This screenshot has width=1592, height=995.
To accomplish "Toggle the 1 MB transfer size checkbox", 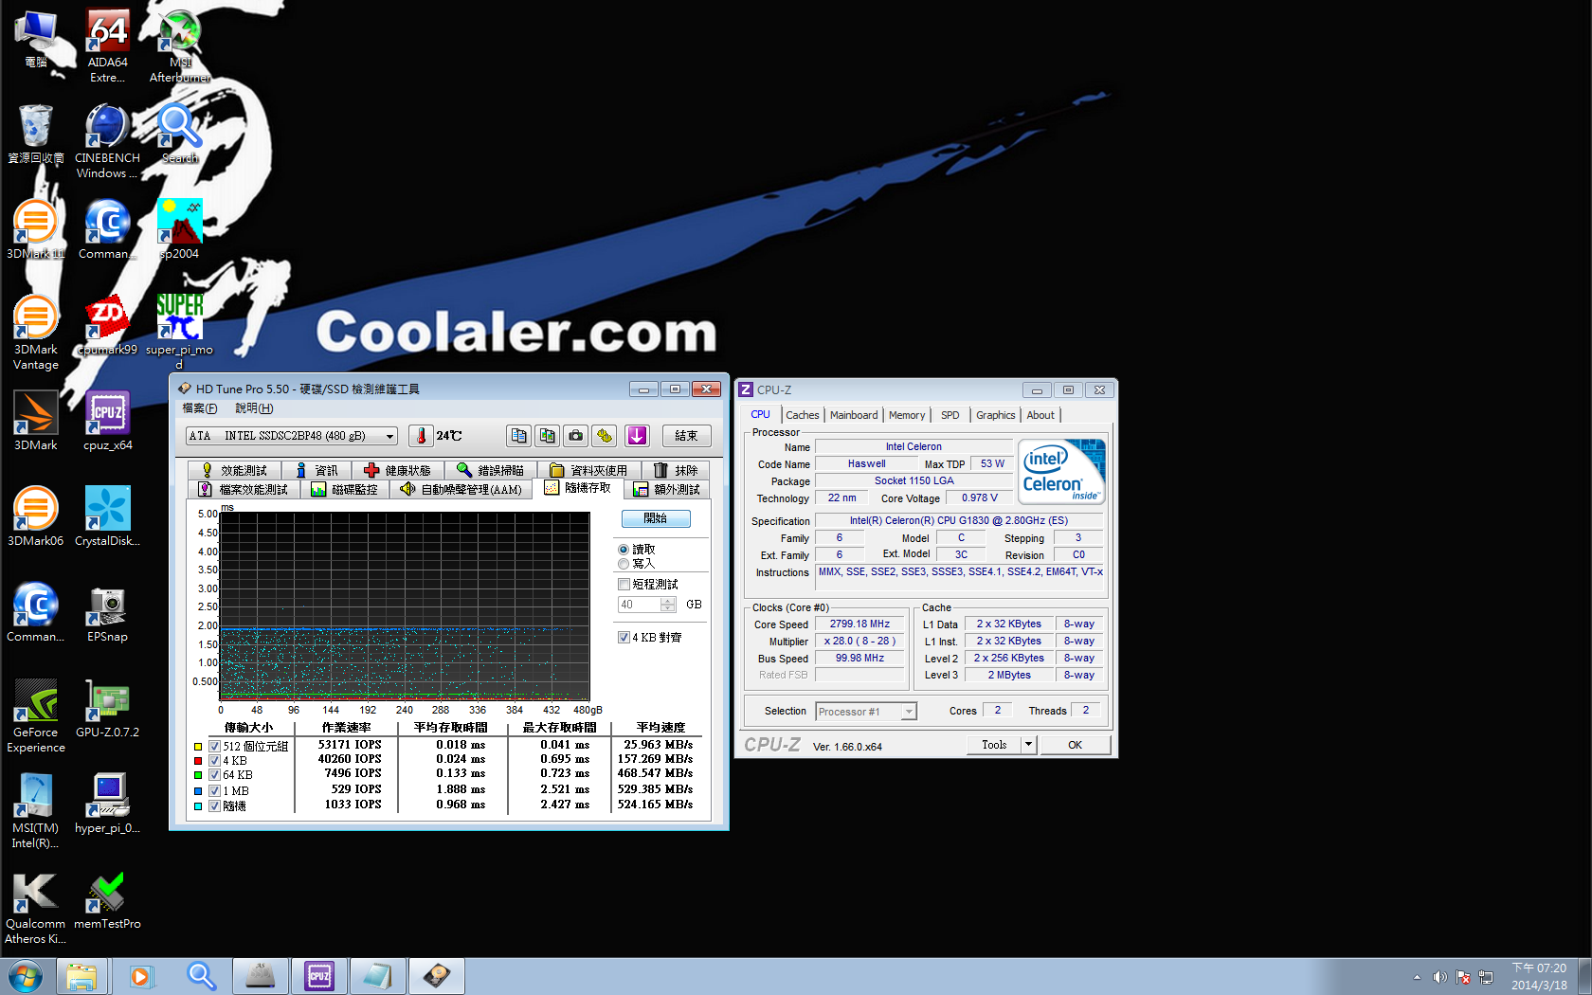I will coord(214,791).
